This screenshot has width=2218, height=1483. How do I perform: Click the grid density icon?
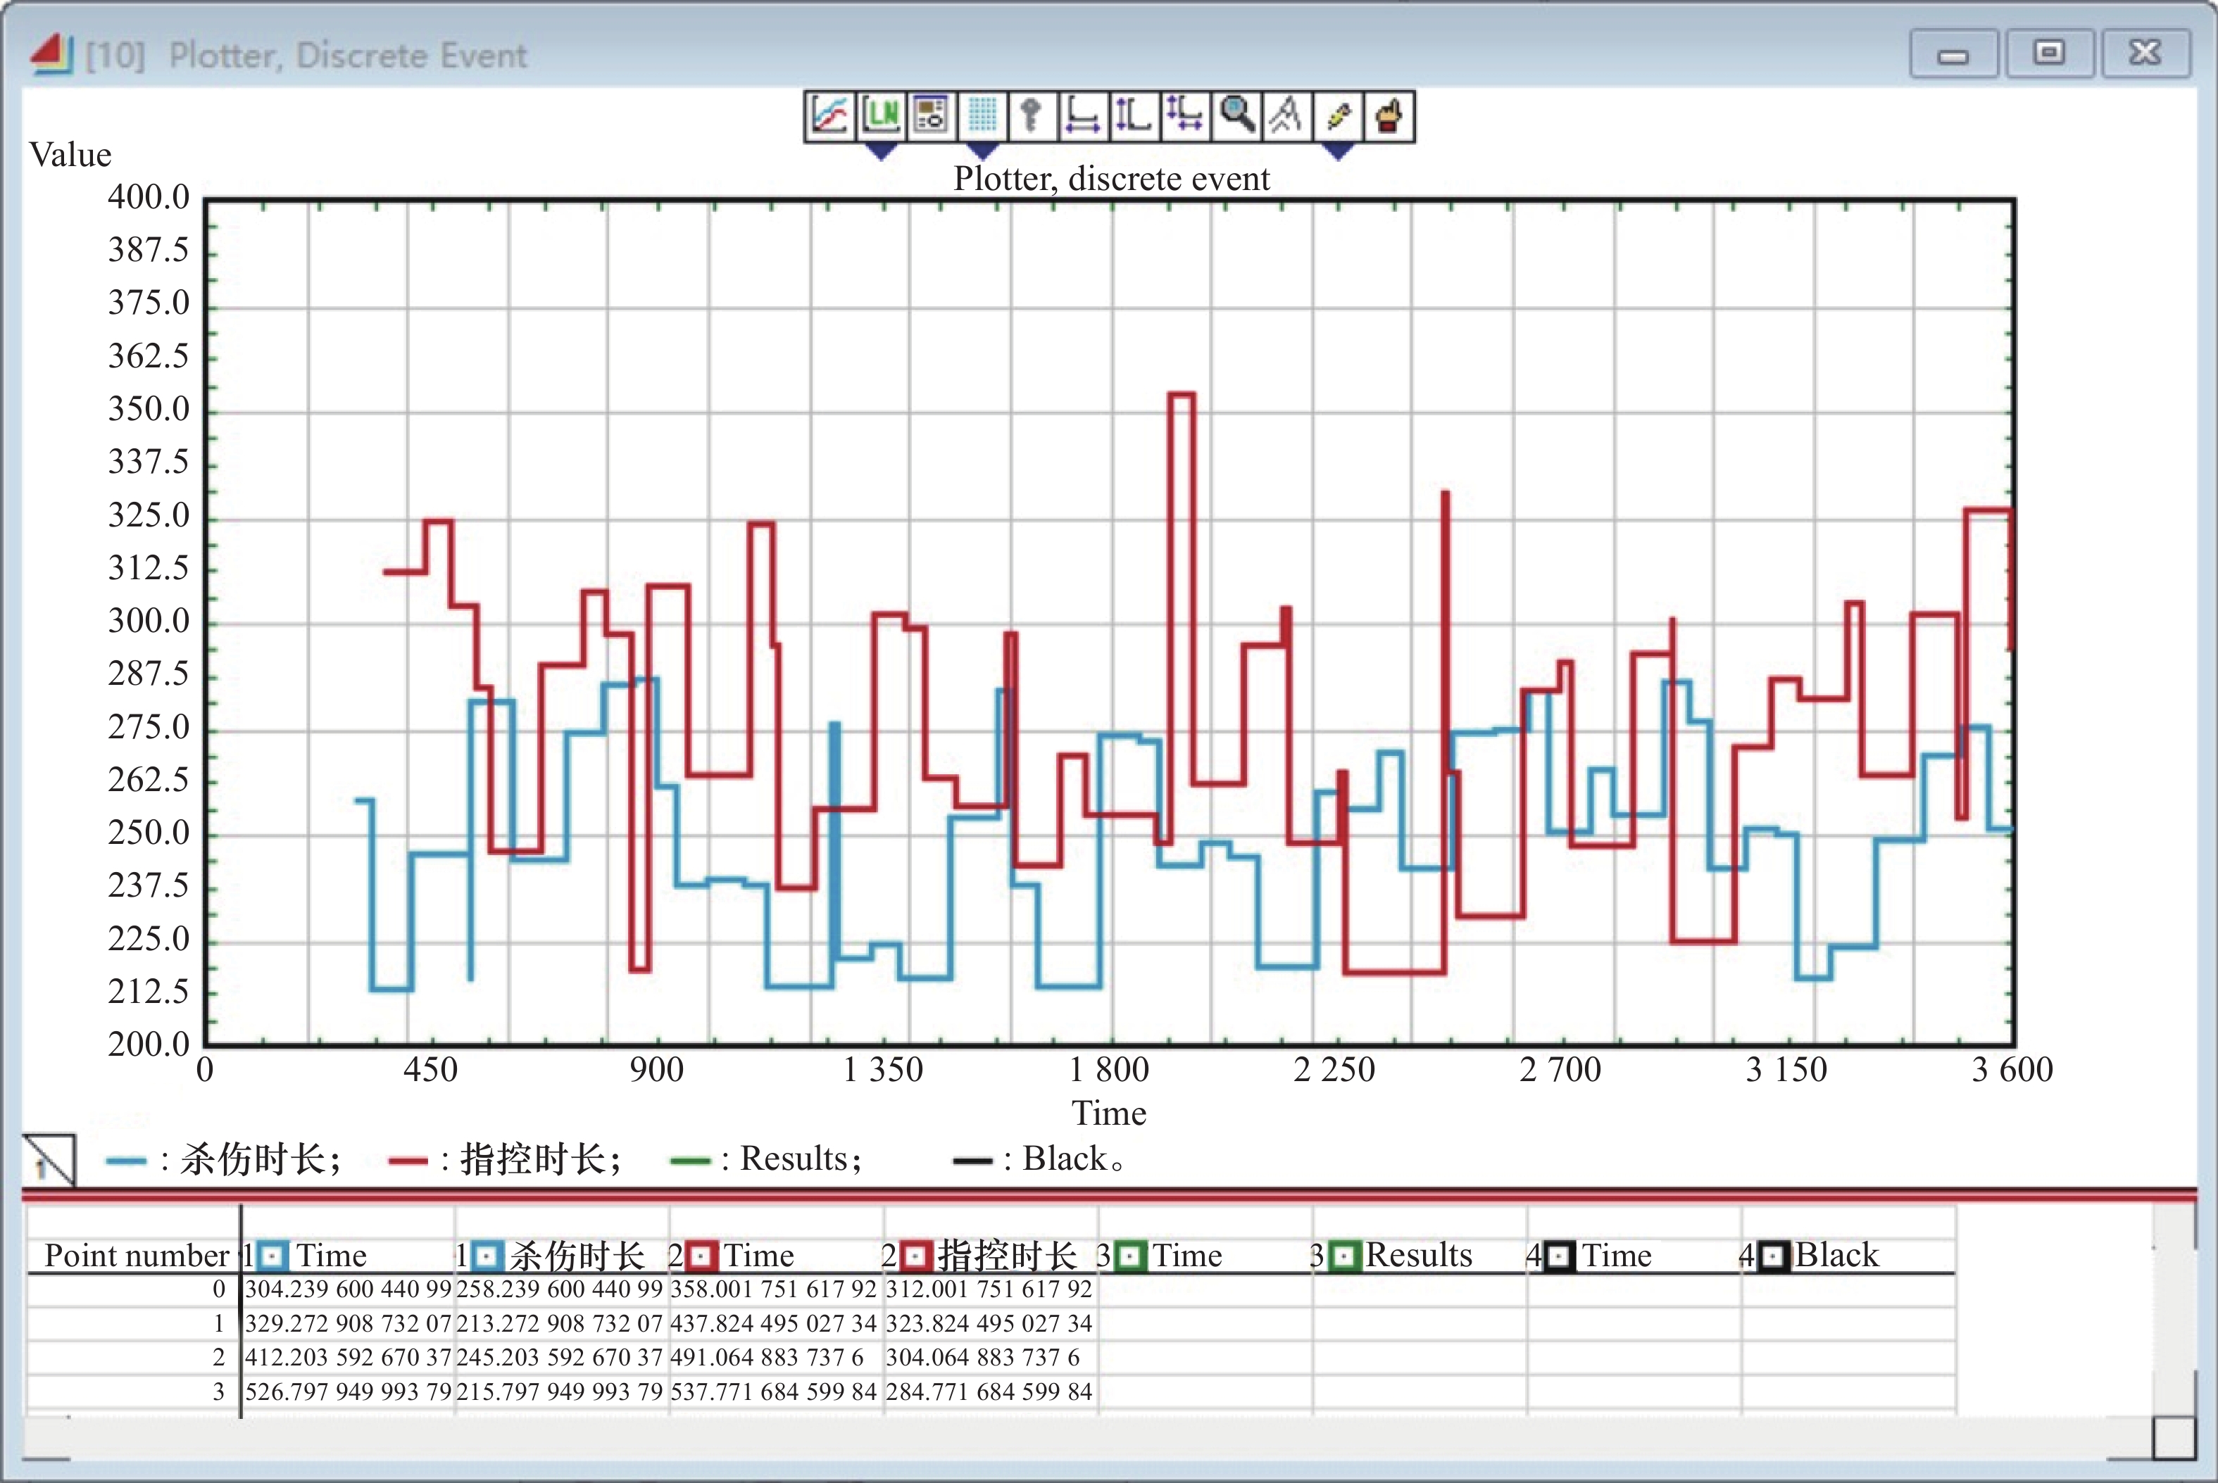(982, 116)
